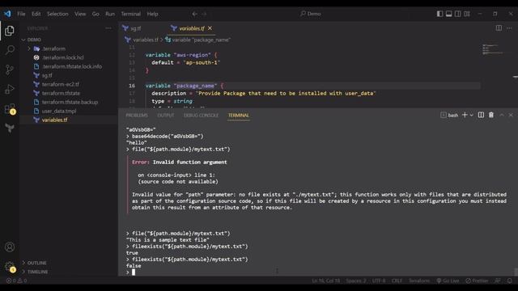Create a new terminal with plus icon
The image size is (518, 291).
coord(465,115)
